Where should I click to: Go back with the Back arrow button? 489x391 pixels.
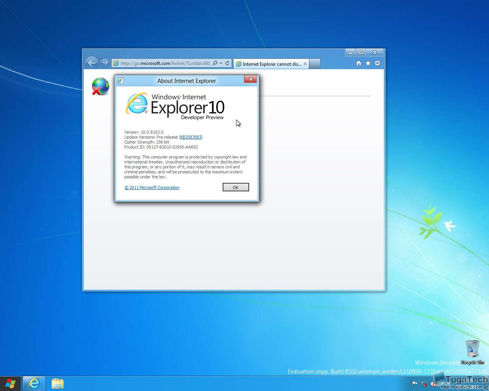coord(92,63)
